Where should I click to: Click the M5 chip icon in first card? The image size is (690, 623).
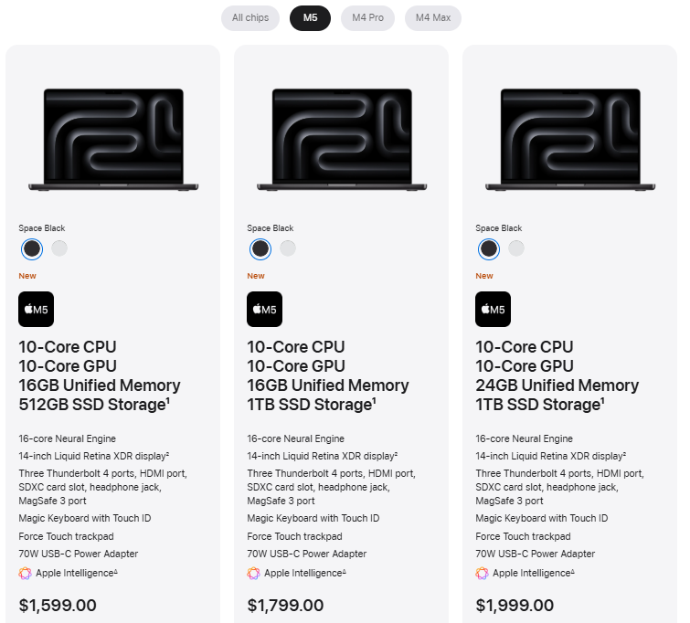point(37,310)
